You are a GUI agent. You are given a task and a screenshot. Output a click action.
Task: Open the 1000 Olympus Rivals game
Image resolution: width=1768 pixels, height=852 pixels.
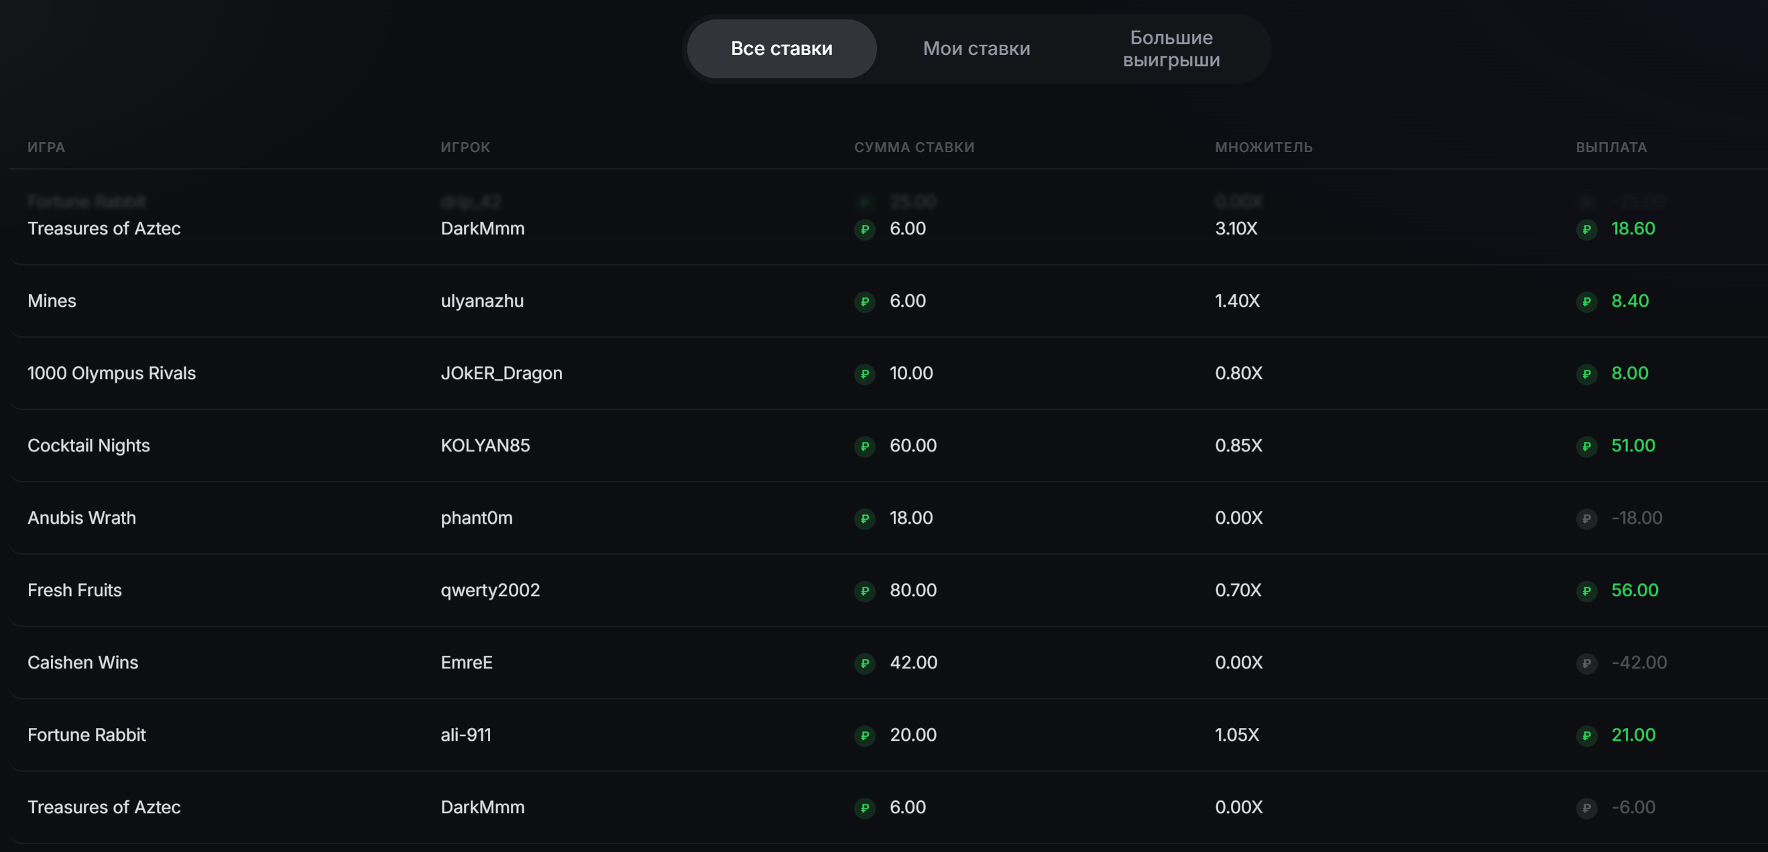pyautogui.click(x=111, y=374)
